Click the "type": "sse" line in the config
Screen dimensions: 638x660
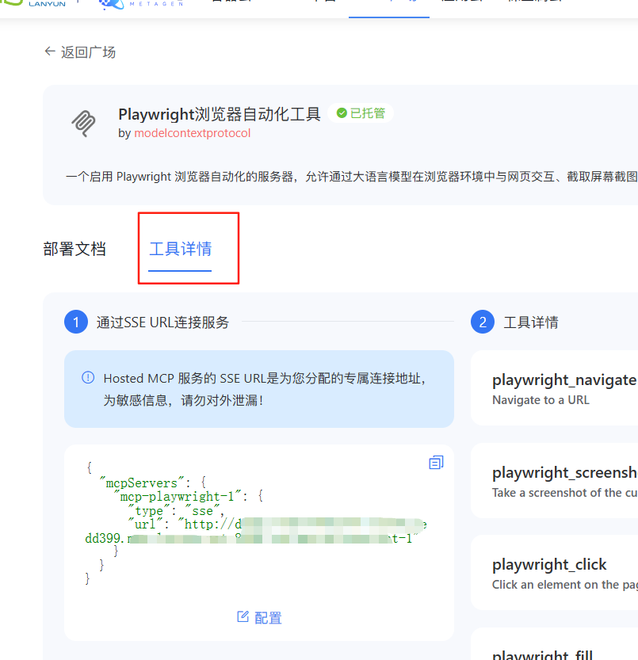click(x=176, y=510)
